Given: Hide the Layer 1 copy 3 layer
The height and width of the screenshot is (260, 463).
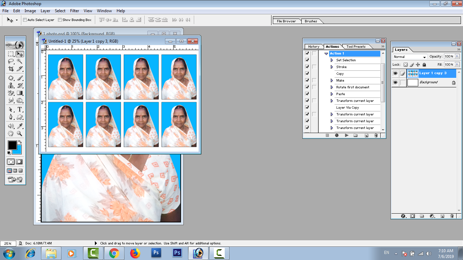Looking at the screenshot, I should [x=395, y=73].
